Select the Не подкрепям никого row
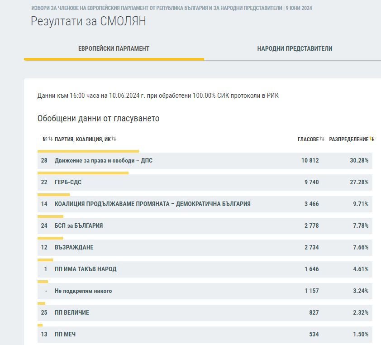 click(x=205, y=291)
